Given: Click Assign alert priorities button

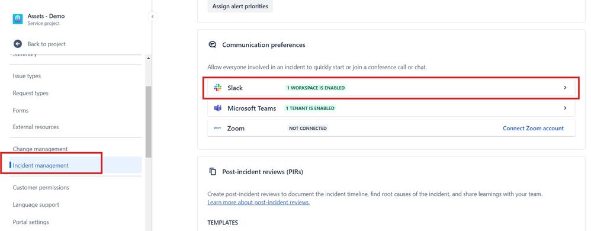Looking at the screenshot, I should pyautogui.click(x=240, y=6).
